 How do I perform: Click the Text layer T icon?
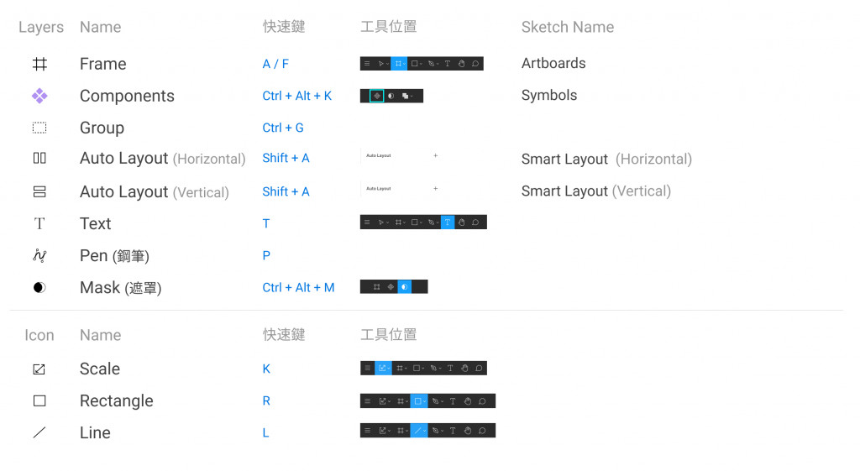(x=39, y=223)
